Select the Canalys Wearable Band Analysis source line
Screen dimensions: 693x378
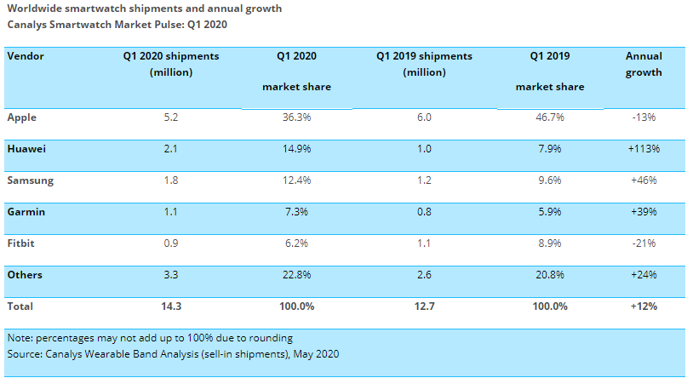pyautogui.click(x=173, y=352)
